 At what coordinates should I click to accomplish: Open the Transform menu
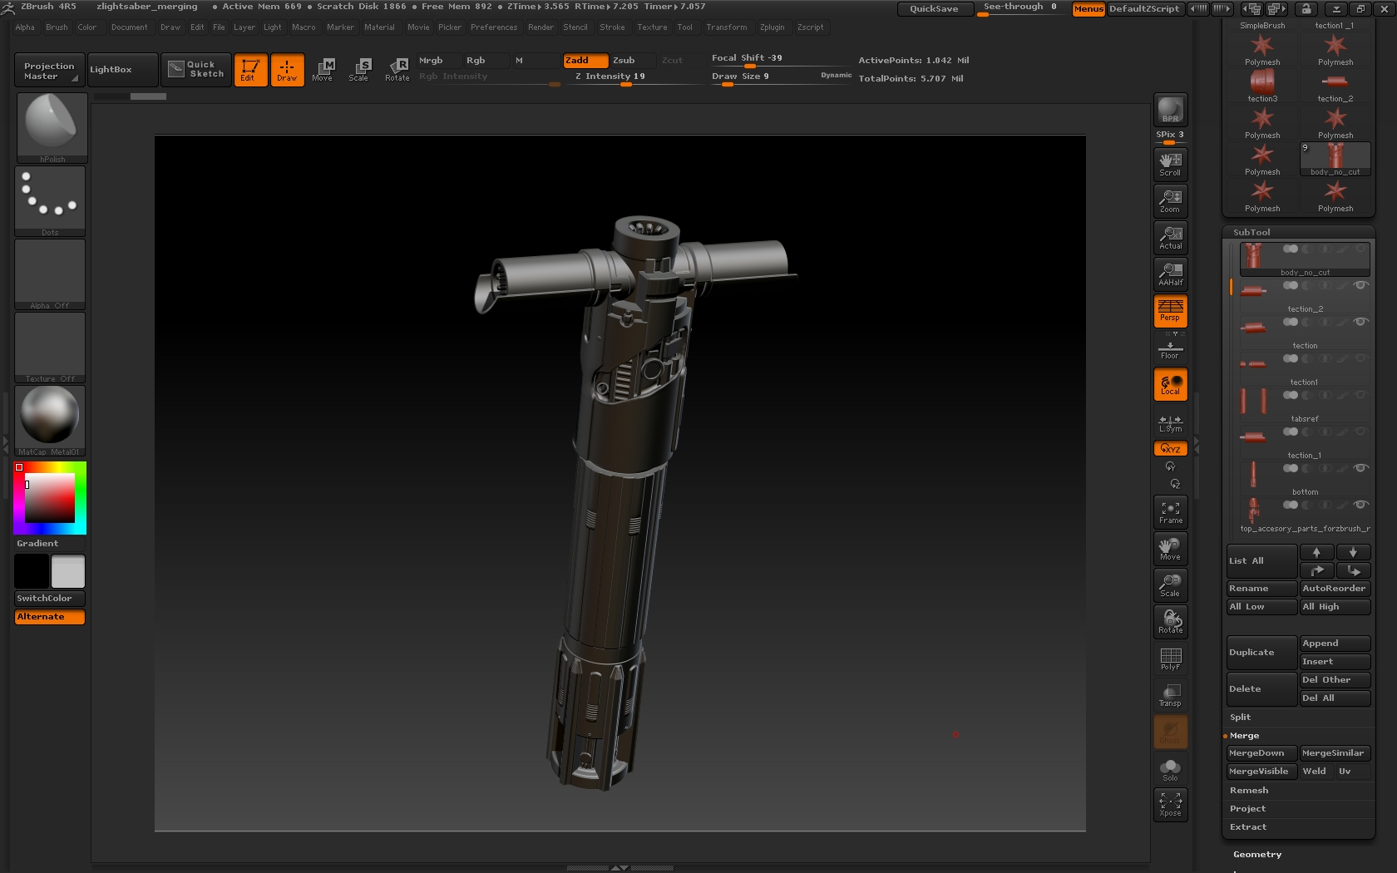pyautogui.click(x=727, y=27)
